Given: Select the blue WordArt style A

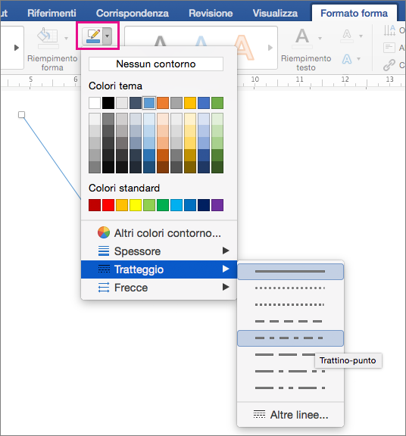Looking at the screenshot, I should (x=201, y=41).
